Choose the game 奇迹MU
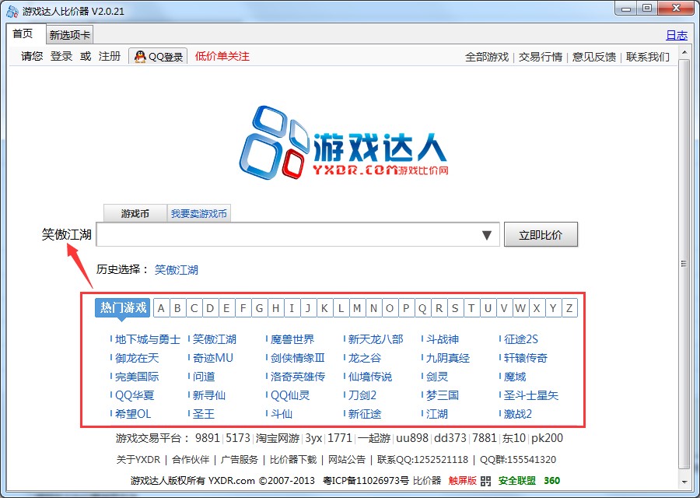This screenshot has width=700, height=498. 213,358
